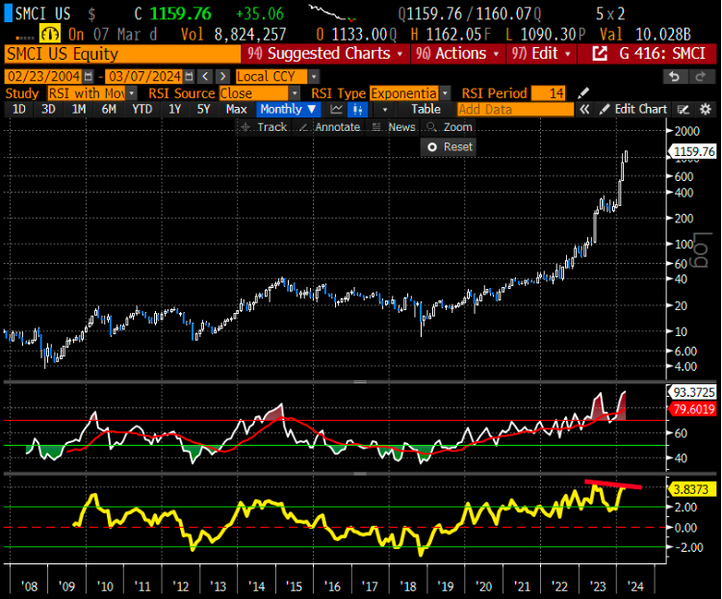Open start date calendar picker
Screen dimensions: 722x599
89,76
